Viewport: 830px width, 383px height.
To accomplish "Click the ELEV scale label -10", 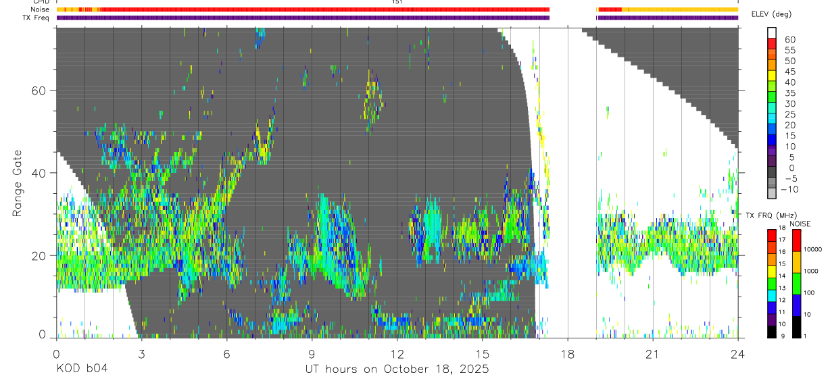I will 789,189.
